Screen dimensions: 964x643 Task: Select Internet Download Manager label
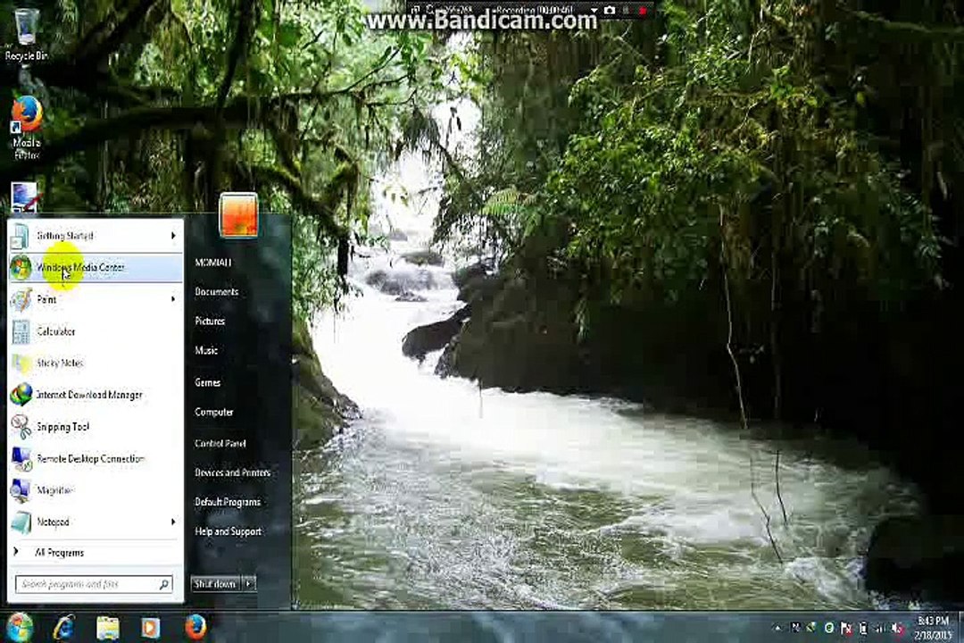(89, 395)
